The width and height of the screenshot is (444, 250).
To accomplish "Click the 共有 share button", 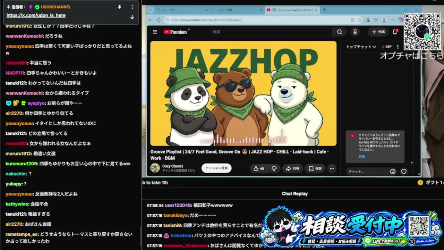I will pyautogui.click(x=292, y=168).
